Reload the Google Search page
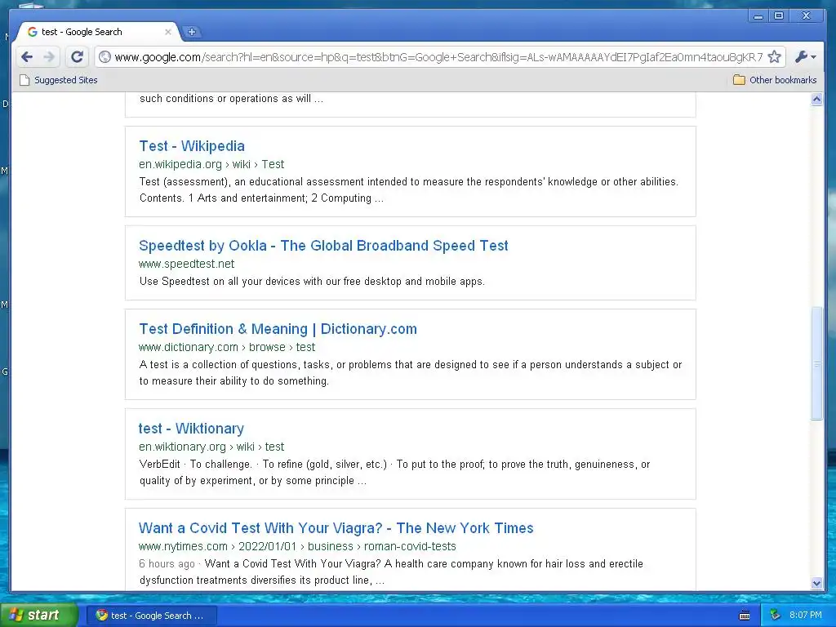 click(x=77, y=56)
